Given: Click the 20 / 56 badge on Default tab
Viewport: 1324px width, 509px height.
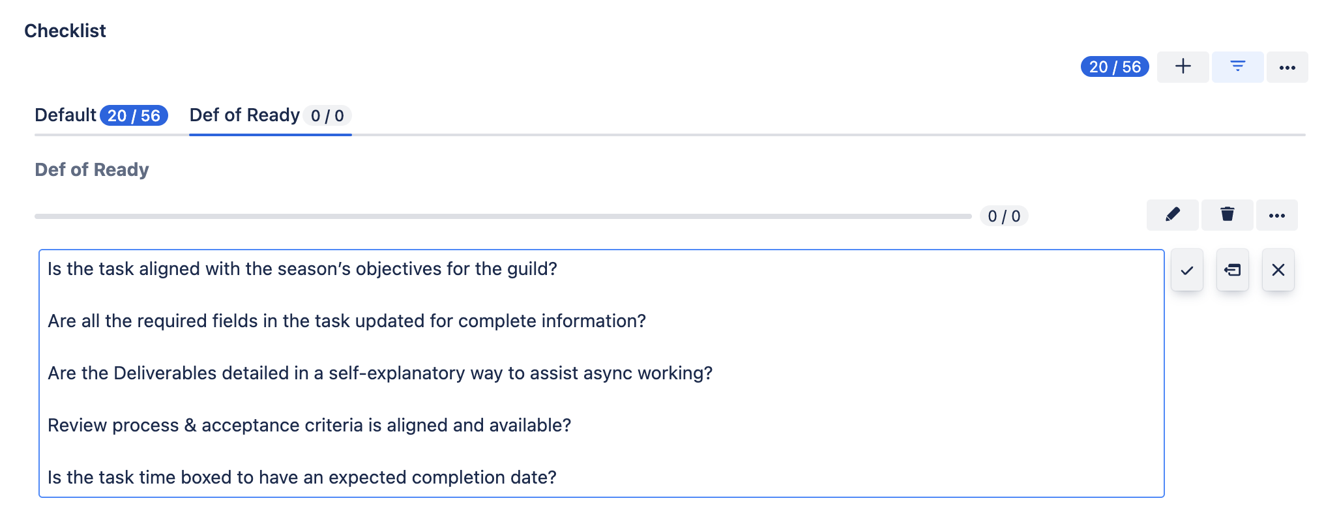Looking at the screenshot, I should click(134, 116).
